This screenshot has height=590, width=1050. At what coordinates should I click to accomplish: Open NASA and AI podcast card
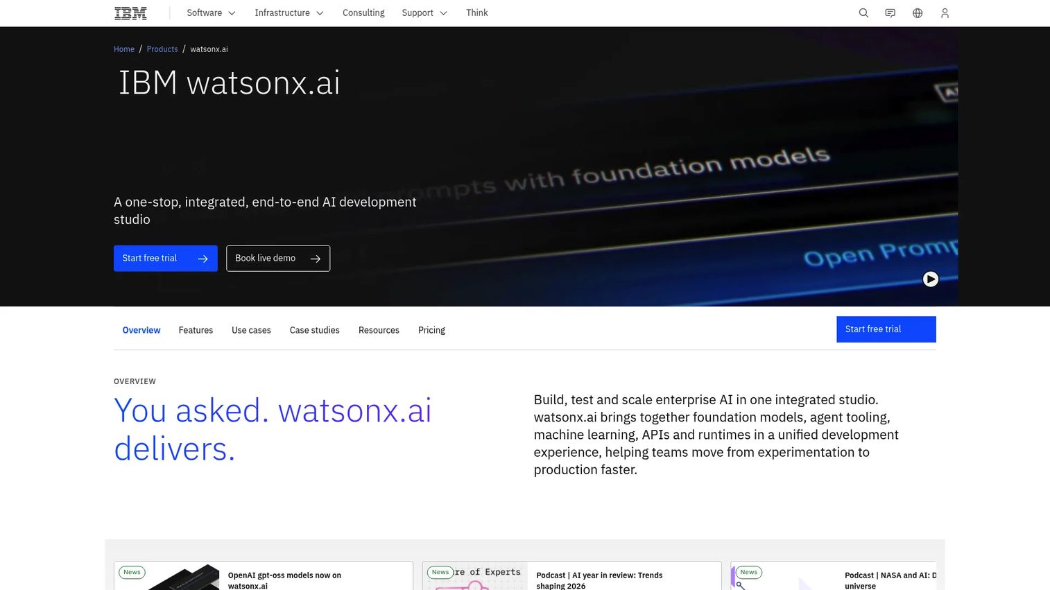834,576
